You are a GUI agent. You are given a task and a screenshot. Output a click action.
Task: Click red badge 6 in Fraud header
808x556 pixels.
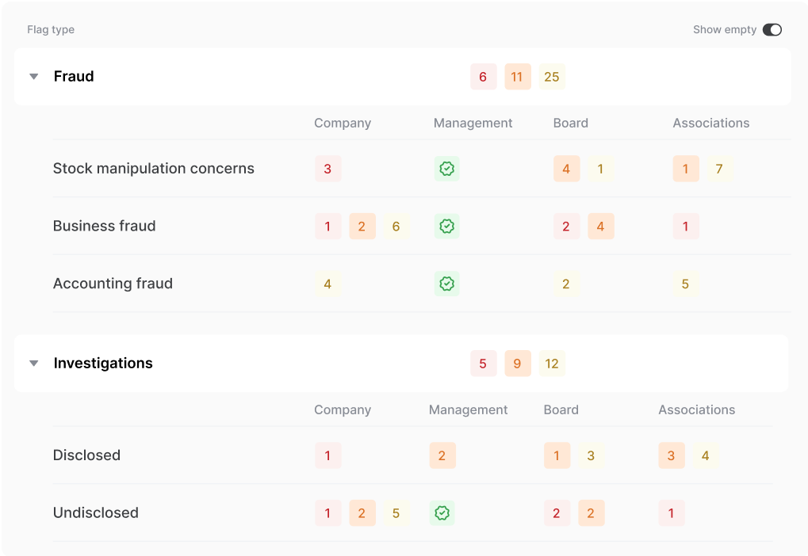click(x=483, y=77)
